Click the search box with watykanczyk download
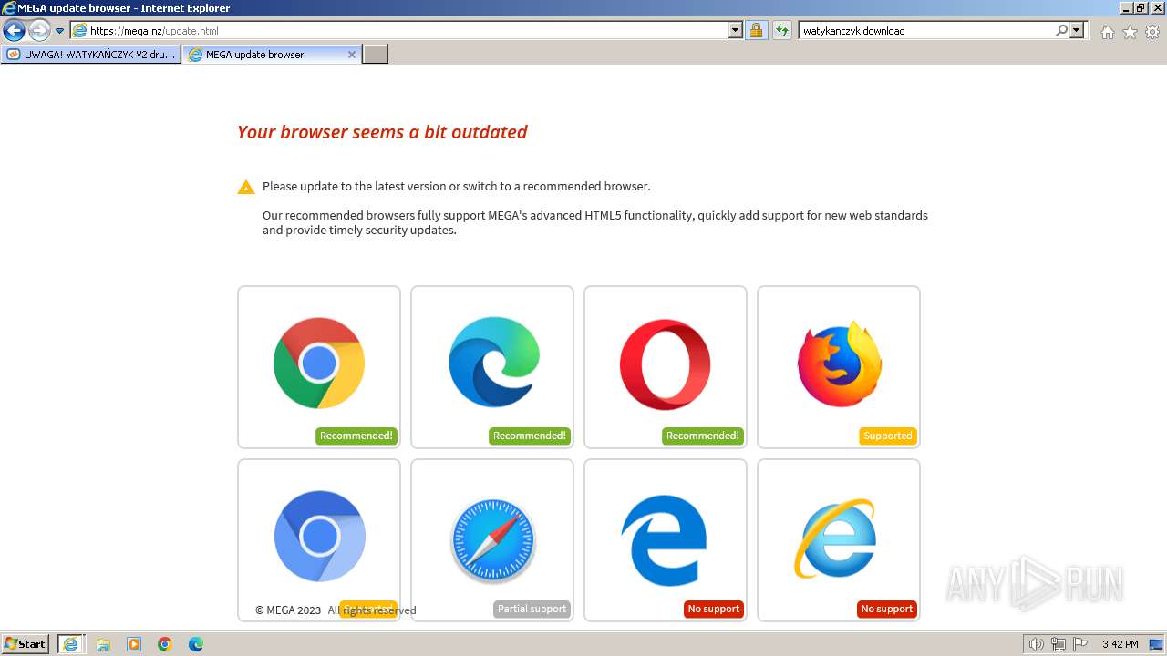The image size is (1167, 656). tap(926, 31)
